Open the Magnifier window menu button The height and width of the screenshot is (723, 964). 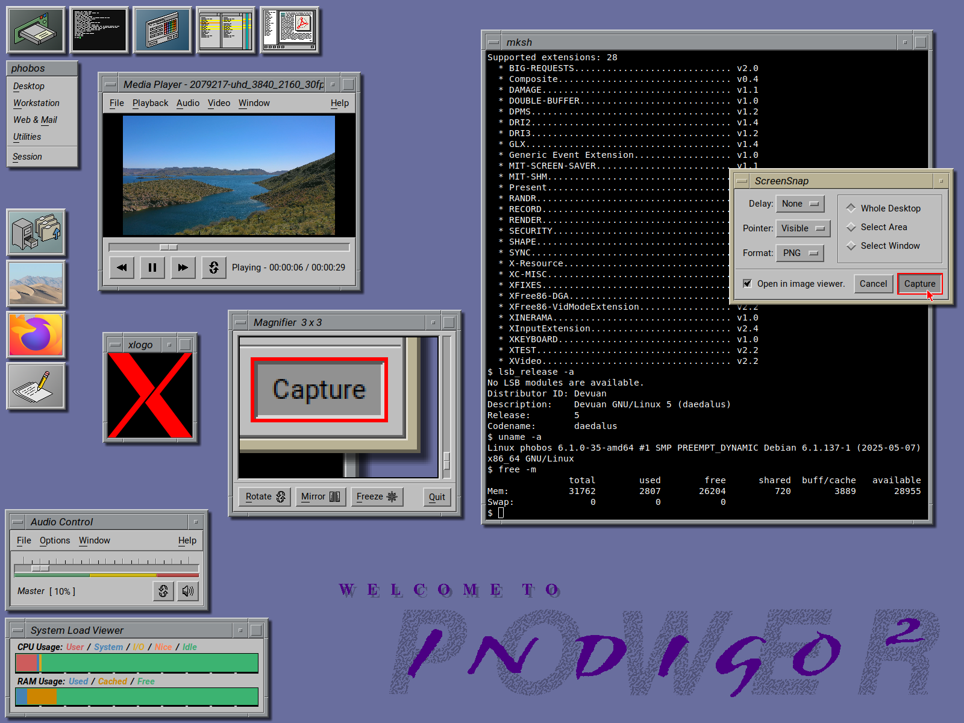point(241,322)
